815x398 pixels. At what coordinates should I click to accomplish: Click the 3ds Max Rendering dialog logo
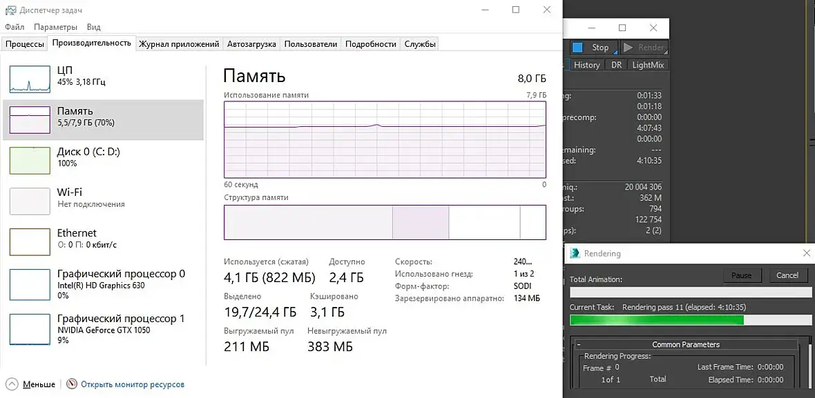[x=575, y=253]
